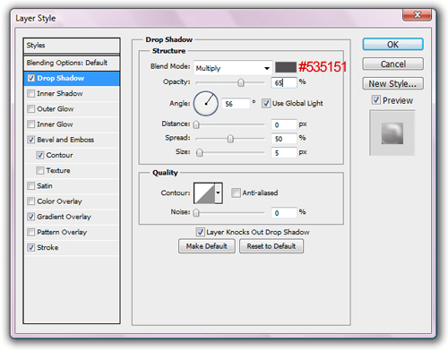Toggle Use Global Light checkbox
The width and height of the screenshot is (448, 350).
pyautogui.click(x=266, y=104)
